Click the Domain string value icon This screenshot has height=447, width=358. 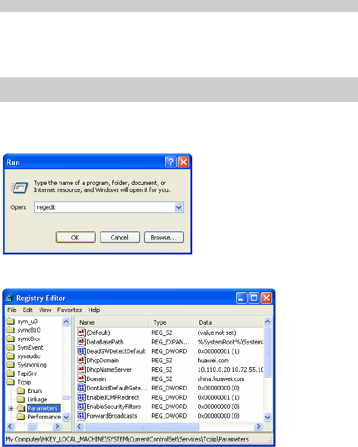click(81, 378)
